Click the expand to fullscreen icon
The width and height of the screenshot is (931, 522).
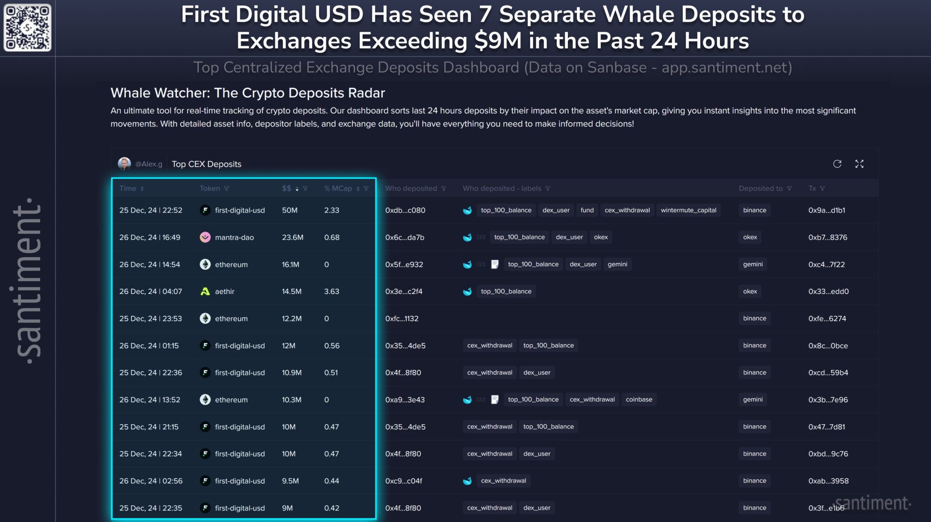[859, 164]
